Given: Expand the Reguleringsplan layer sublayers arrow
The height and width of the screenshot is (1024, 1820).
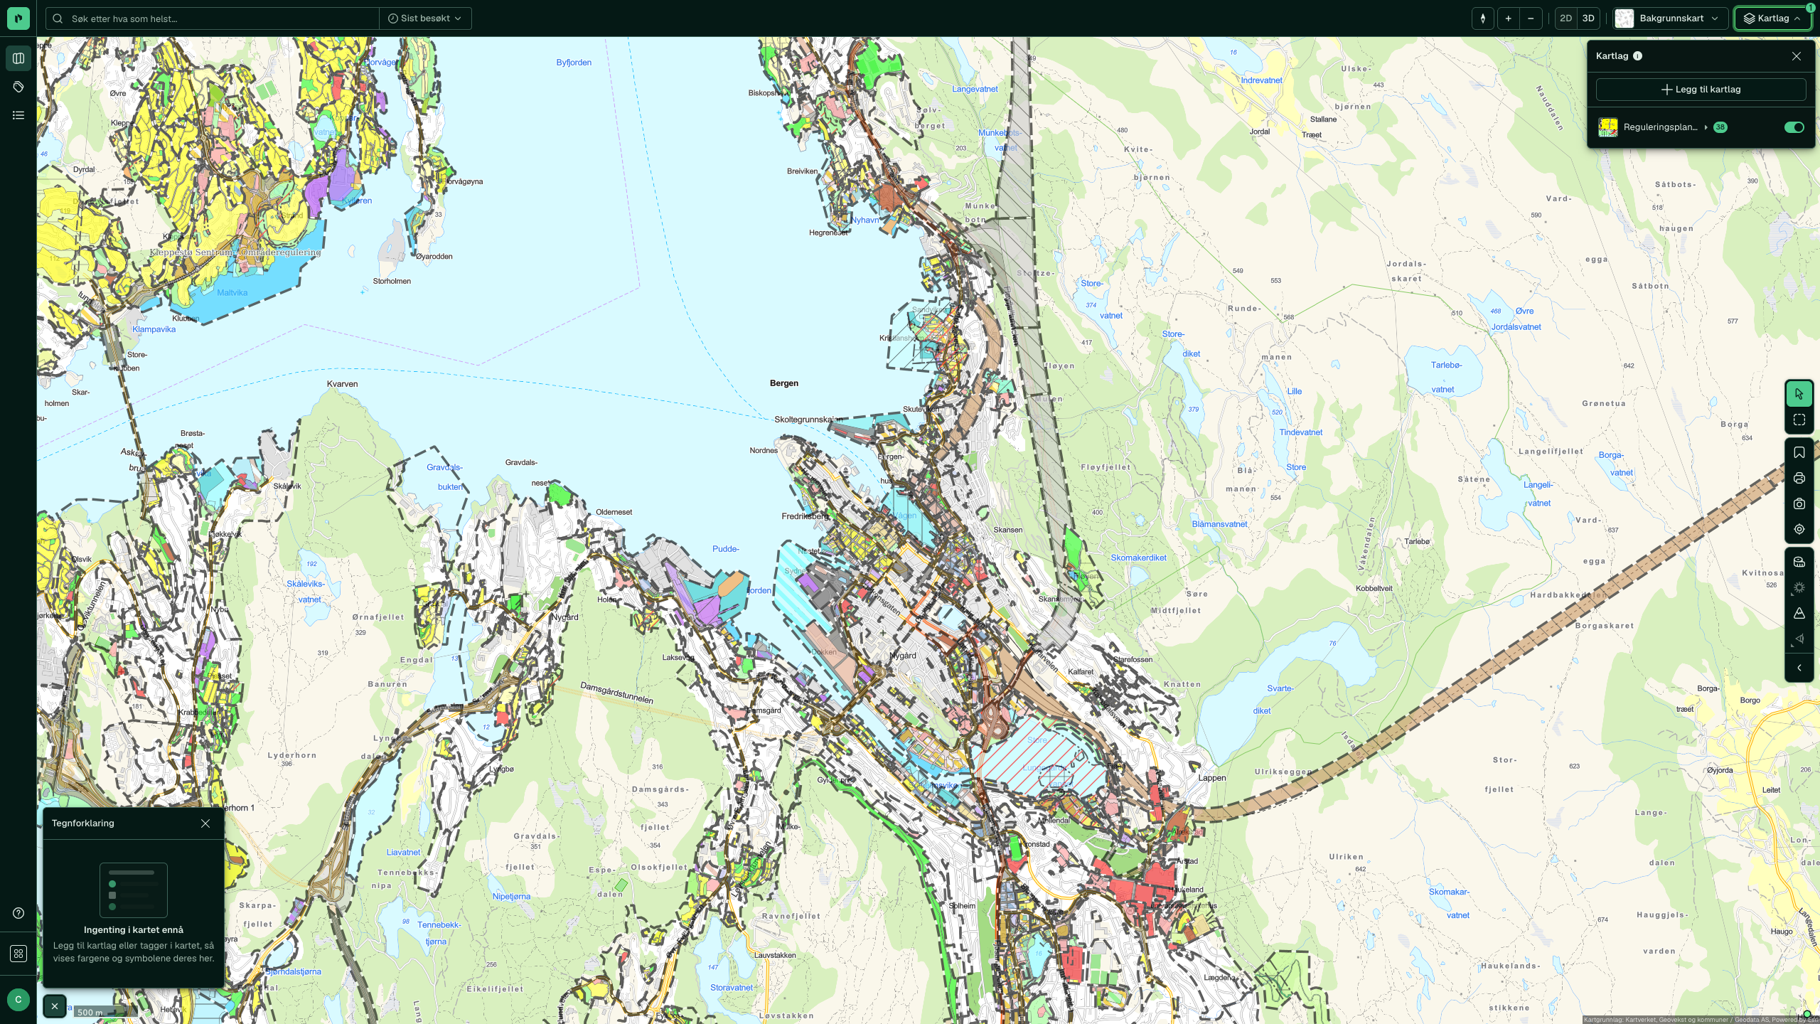Looking at the screenshot, I should pos(1706,127).
